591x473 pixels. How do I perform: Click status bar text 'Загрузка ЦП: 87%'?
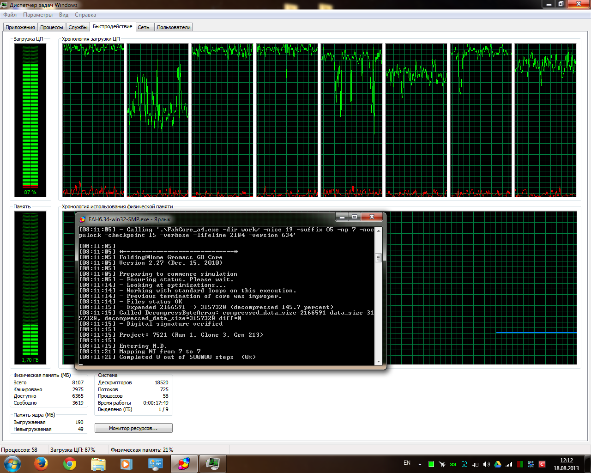coord(73,449)
